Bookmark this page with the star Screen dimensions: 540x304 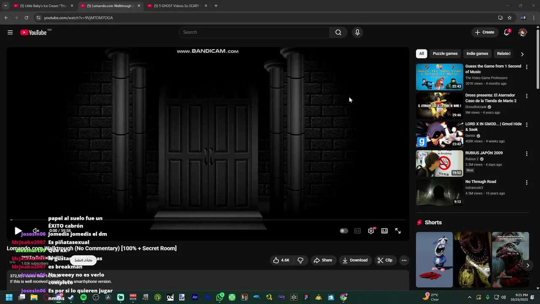510,18
